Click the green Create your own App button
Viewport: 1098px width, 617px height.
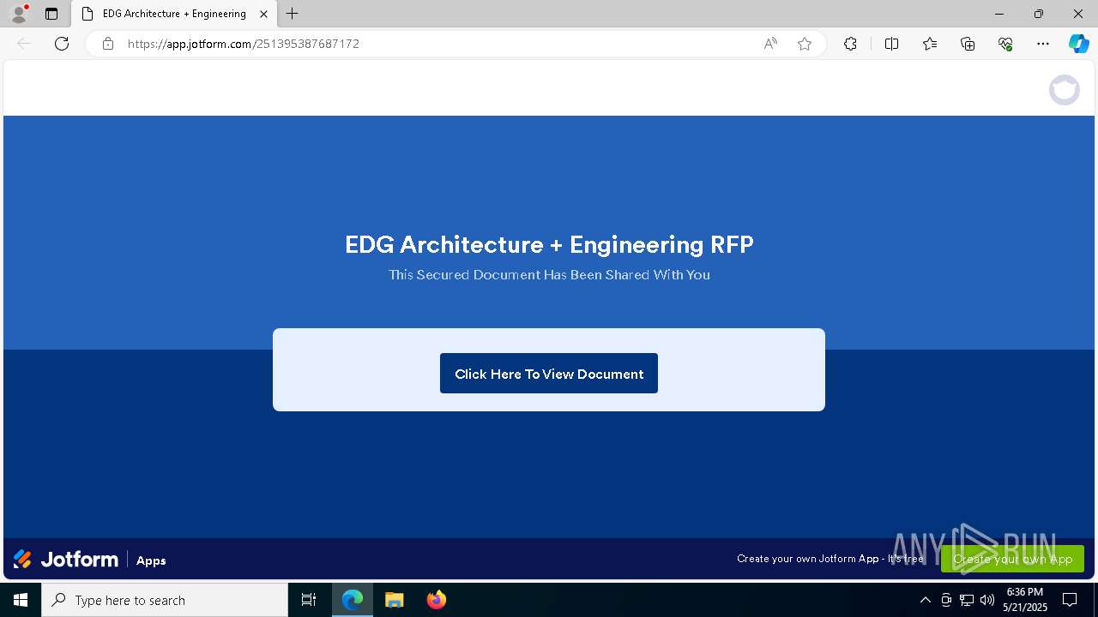pos(1012,559)
